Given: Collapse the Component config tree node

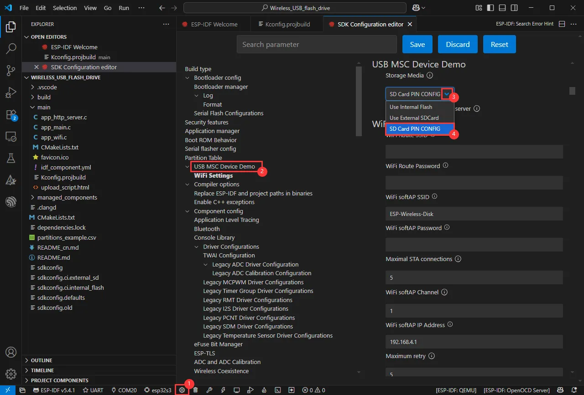Looking at the screenshot, I should point(188,211).
